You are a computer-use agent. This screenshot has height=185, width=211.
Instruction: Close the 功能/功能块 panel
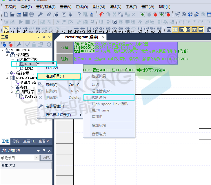[x=49, y=151]
